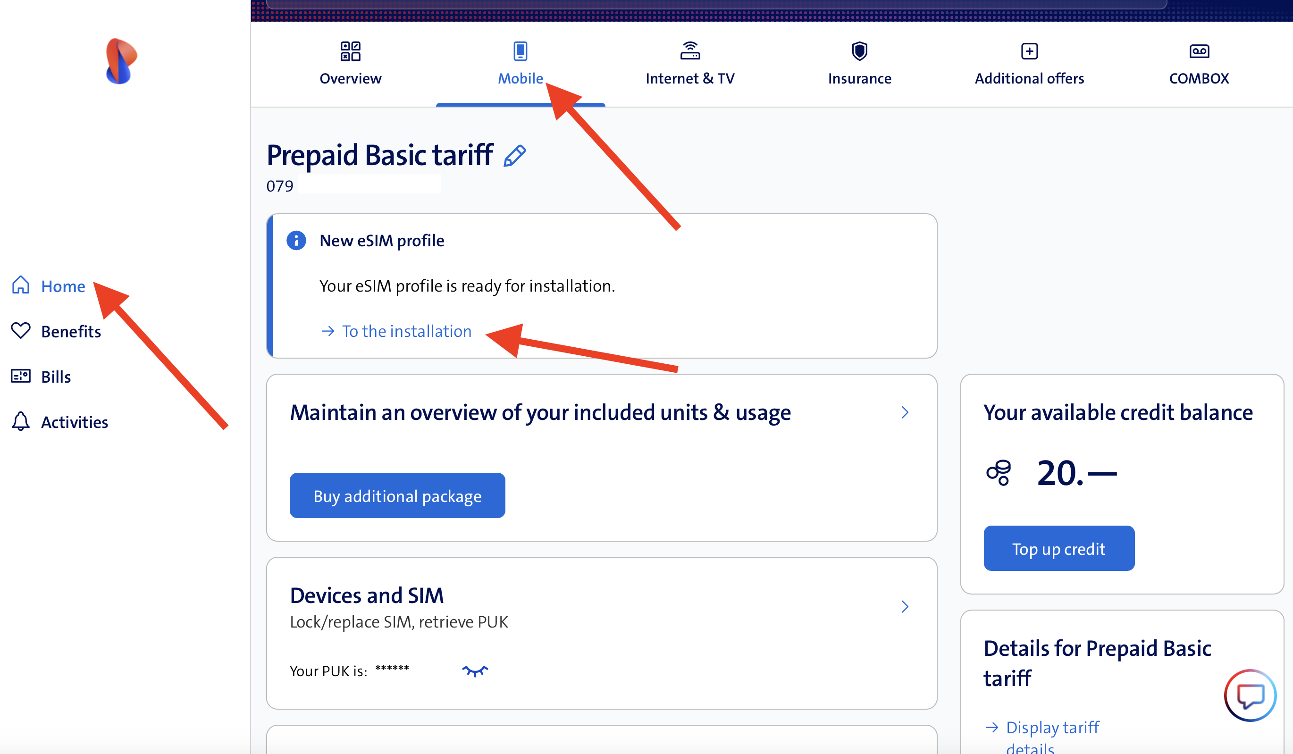The width and height of the screenshot is (1293, 754).
Task: Go to the Insurance tab
Action: [859, 64]
